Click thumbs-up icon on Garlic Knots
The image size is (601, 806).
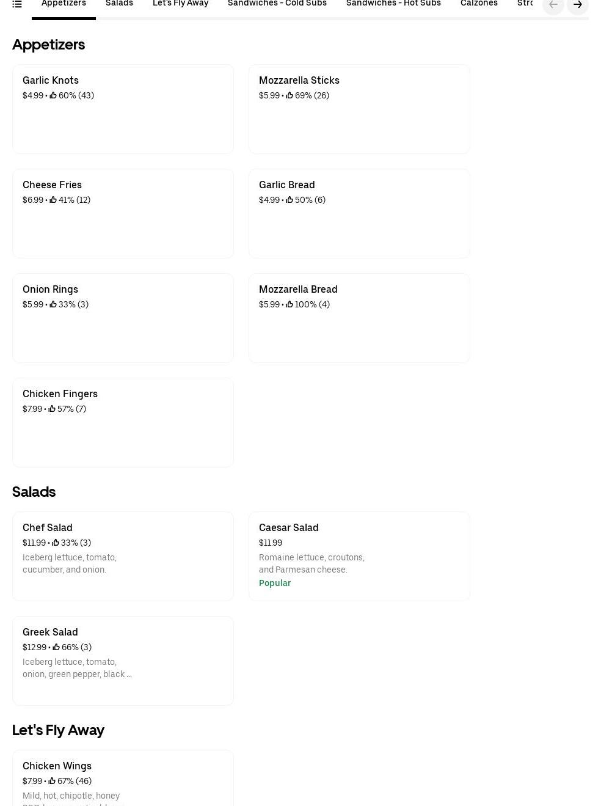pyautogui.click(x=53, y=95)
